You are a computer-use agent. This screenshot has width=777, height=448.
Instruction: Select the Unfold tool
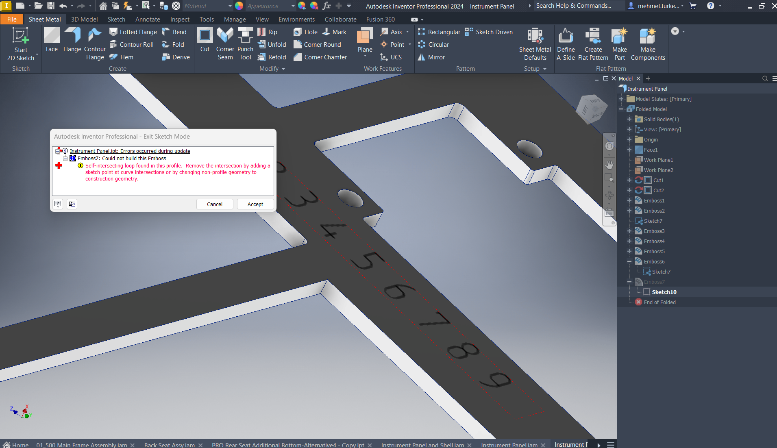[272, 44]
